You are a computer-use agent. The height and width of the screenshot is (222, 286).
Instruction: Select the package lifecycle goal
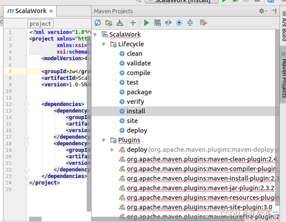tap(139, 92)
